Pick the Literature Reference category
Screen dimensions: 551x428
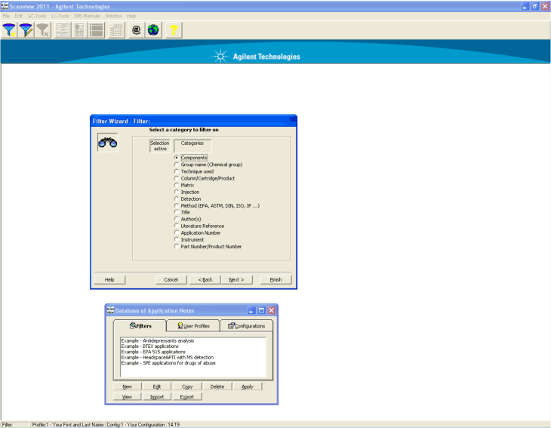coord(177,226)
